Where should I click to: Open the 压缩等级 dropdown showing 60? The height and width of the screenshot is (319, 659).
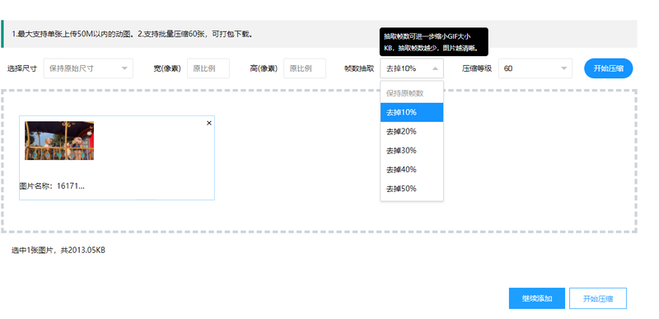pyautogui.click(x=535, y=68)
